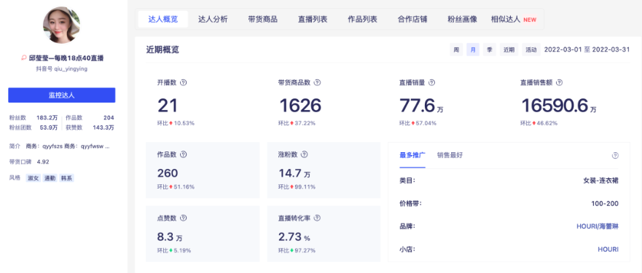Screen dimensions: 642x273
Task: Click help icon next to 开播数
Action: click(x=184, y=82)
